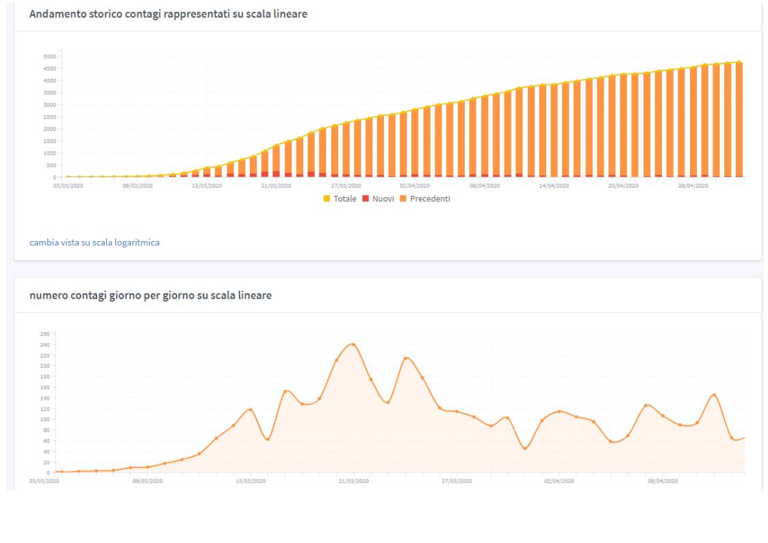Image resolution: width=768 pixels, height=543 pixels.
Task: Click the last peak point near 146 contagi
Action: [x=714, y=395]
